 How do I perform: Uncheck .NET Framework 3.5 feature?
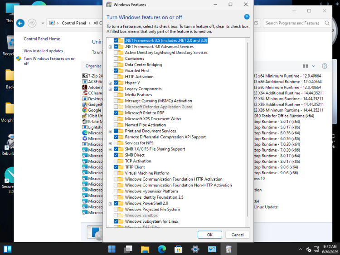(x=116, y=40)
